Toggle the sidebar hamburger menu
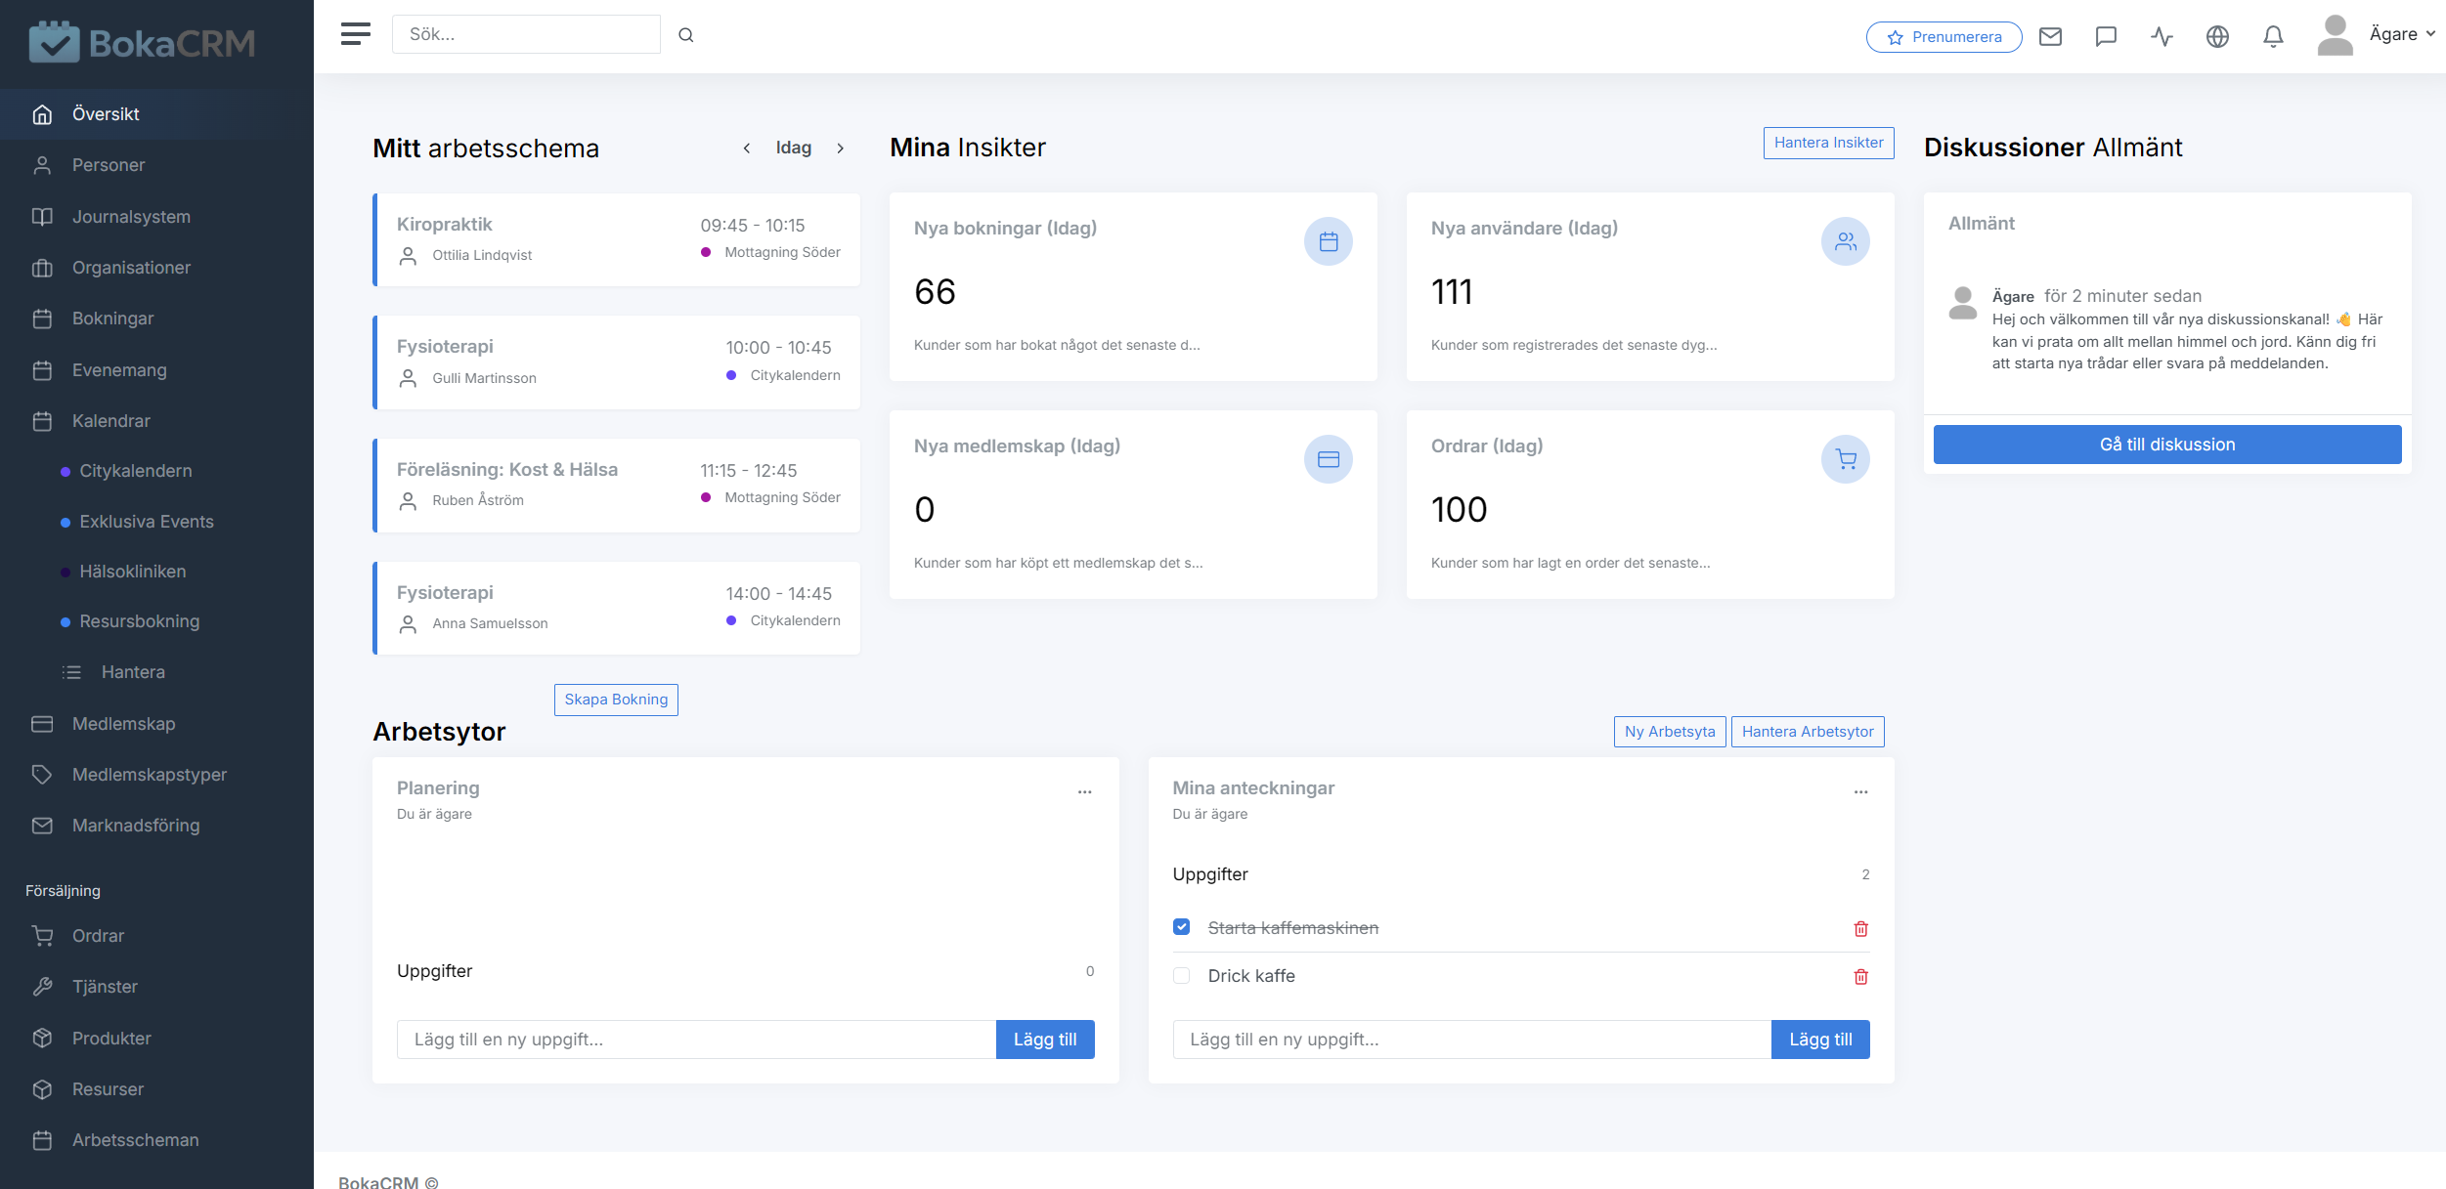 coord(355,33)
